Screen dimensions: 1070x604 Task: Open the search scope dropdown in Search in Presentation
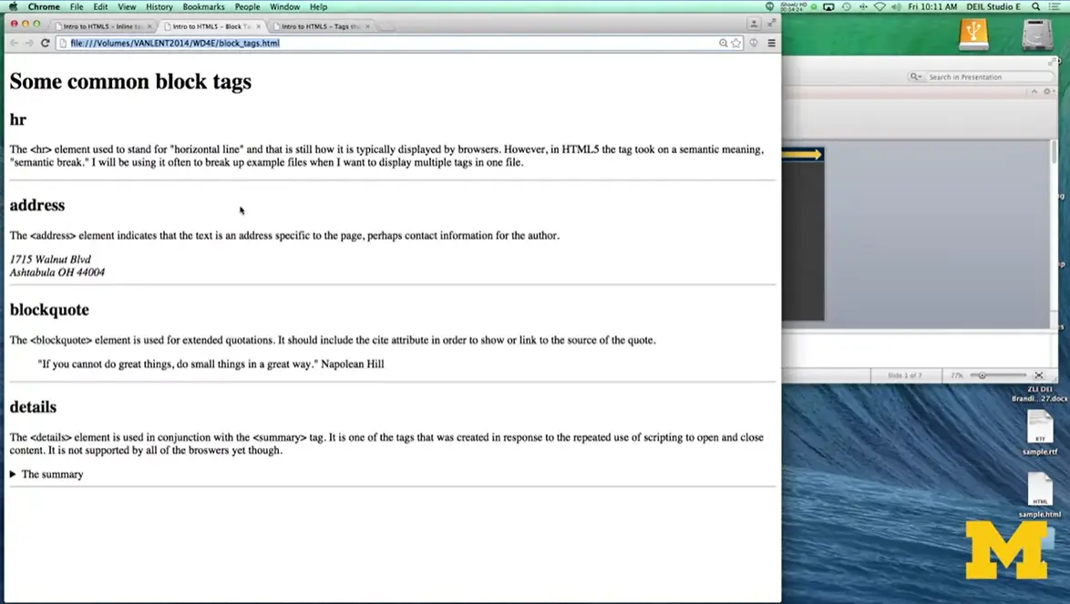coord(916,77)
